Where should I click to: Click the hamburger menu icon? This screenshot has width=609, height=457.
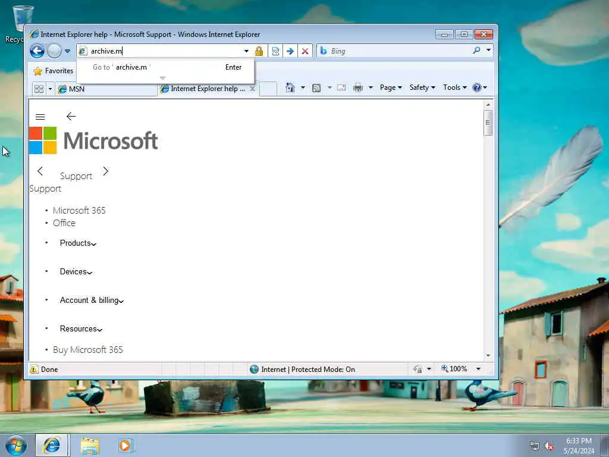40,117
